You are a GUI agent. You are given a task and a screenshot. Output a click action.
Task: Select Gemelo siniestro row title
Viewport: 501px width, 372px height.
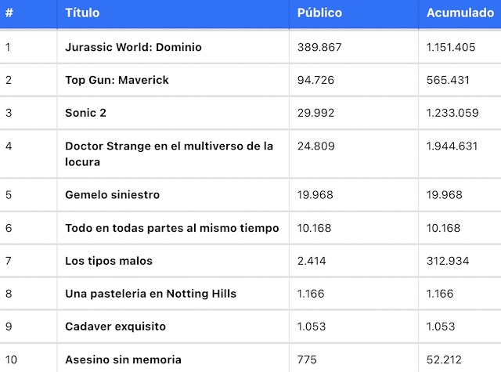[112, 195]
